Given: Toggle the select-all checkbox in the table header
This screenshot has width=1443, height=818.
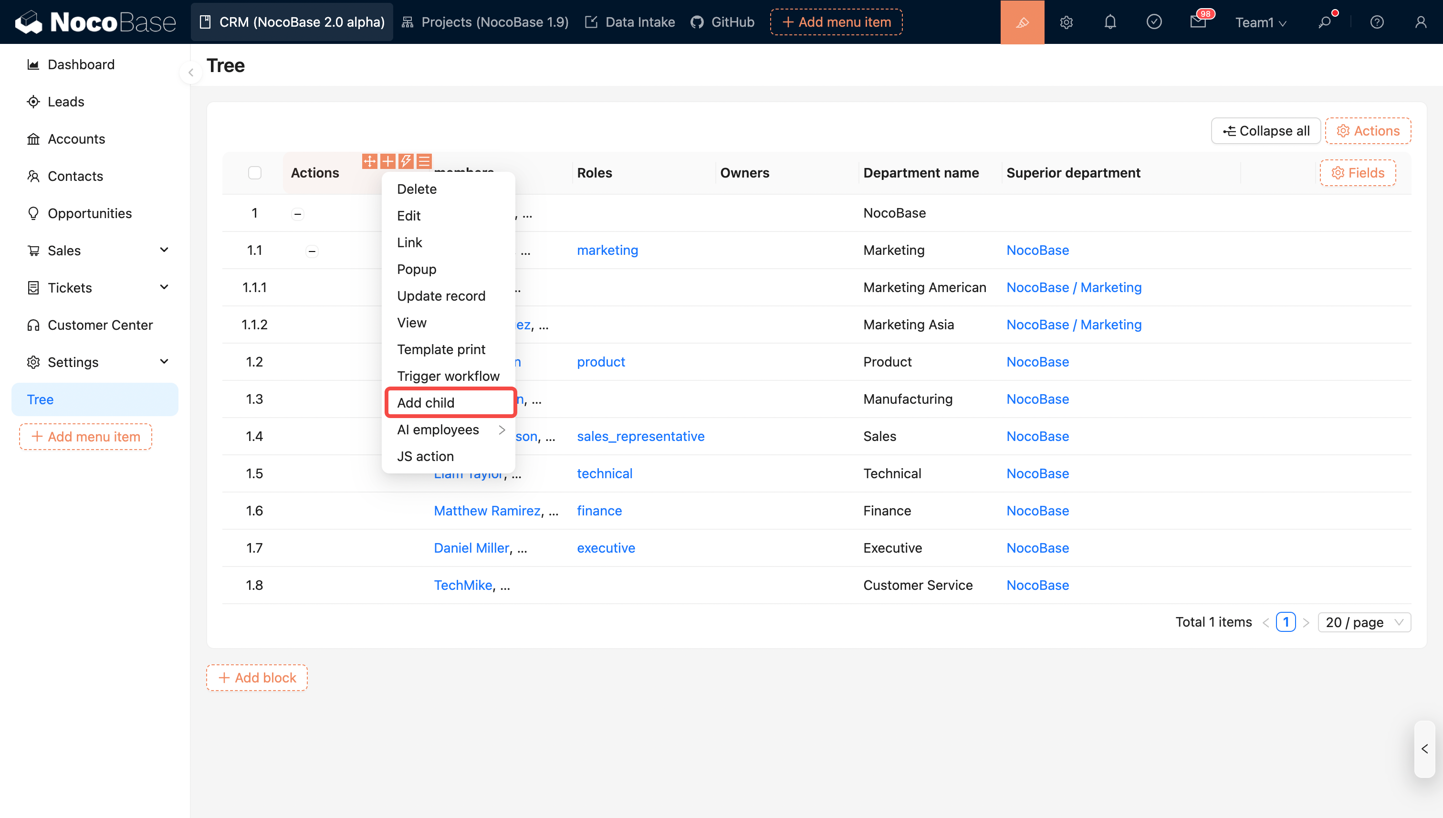Looking at the screenshot, I should click(x=254, y=172).
